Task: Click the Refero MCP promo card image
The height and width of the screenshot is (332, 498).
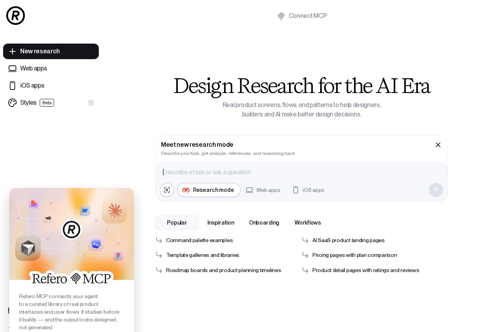Action: (x=72, y=234)
